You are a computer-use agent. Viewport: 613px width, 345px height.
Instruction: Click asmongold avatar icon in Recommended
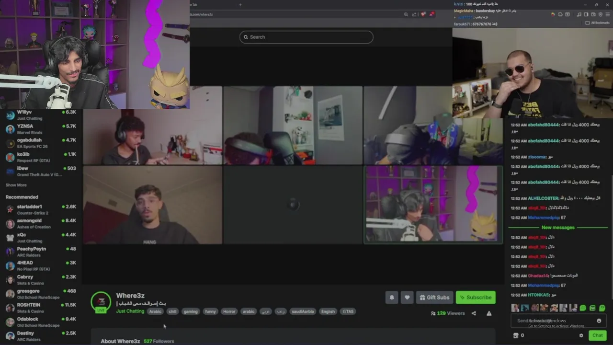(x=10, y=224)
